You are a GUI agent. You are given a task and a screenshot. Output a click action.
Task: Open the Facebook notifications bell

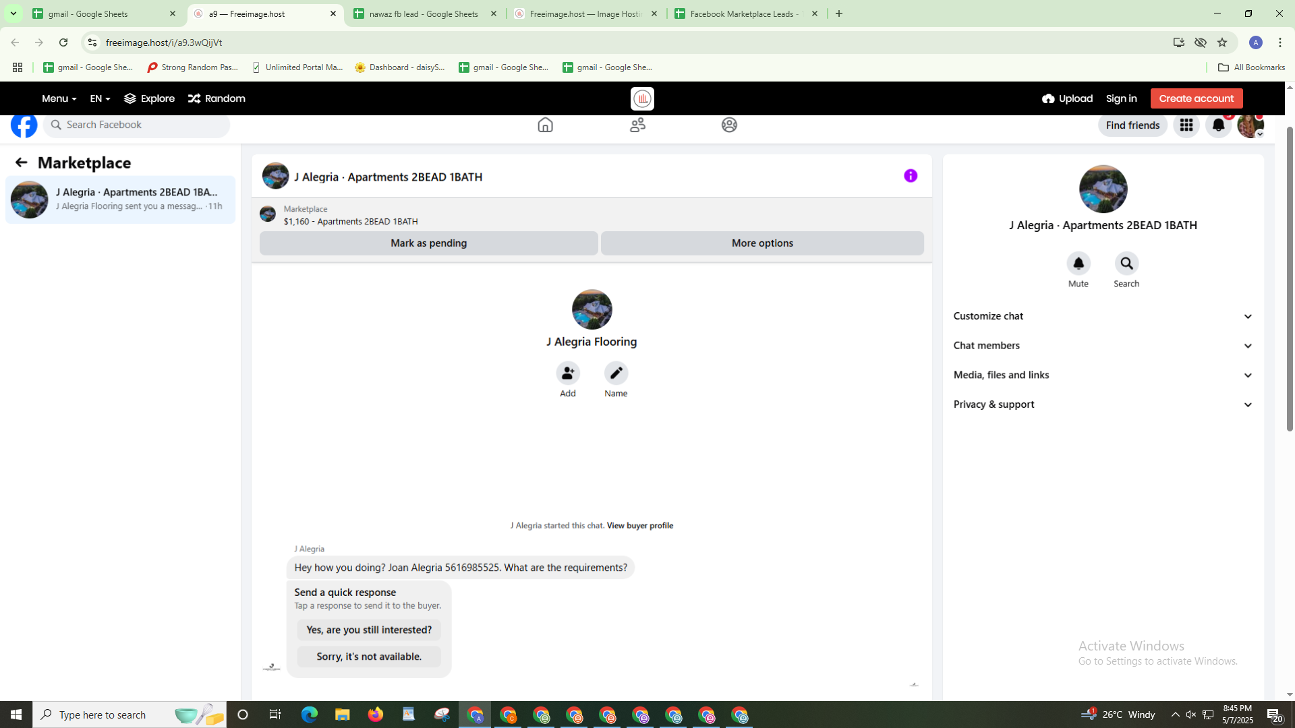click(x=1218, y=125)
